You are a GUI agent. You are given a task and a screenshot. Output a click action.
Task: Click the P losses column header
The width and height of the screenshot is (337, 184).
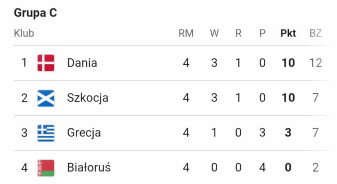pos(262,33)
